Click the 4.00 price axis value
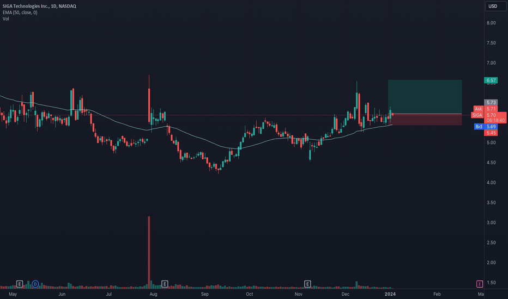The height and width of the screenshot is (299, 508). click(x=491, y=183)
